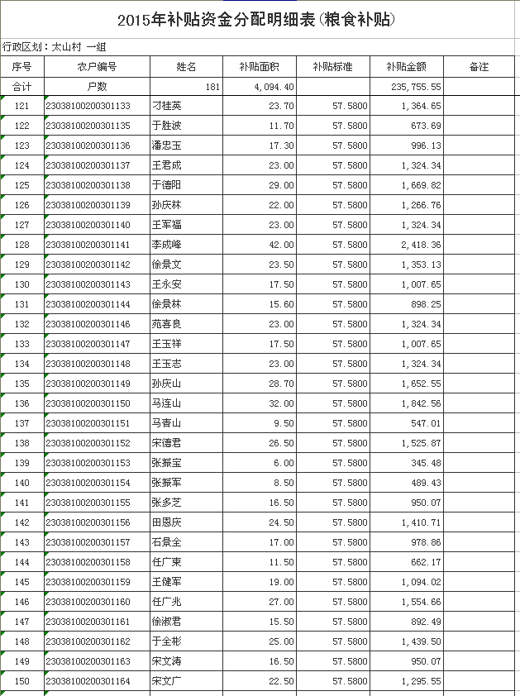Select household number 23038100200301146
This screenshot has width=520, height=696.
point(98,324)
